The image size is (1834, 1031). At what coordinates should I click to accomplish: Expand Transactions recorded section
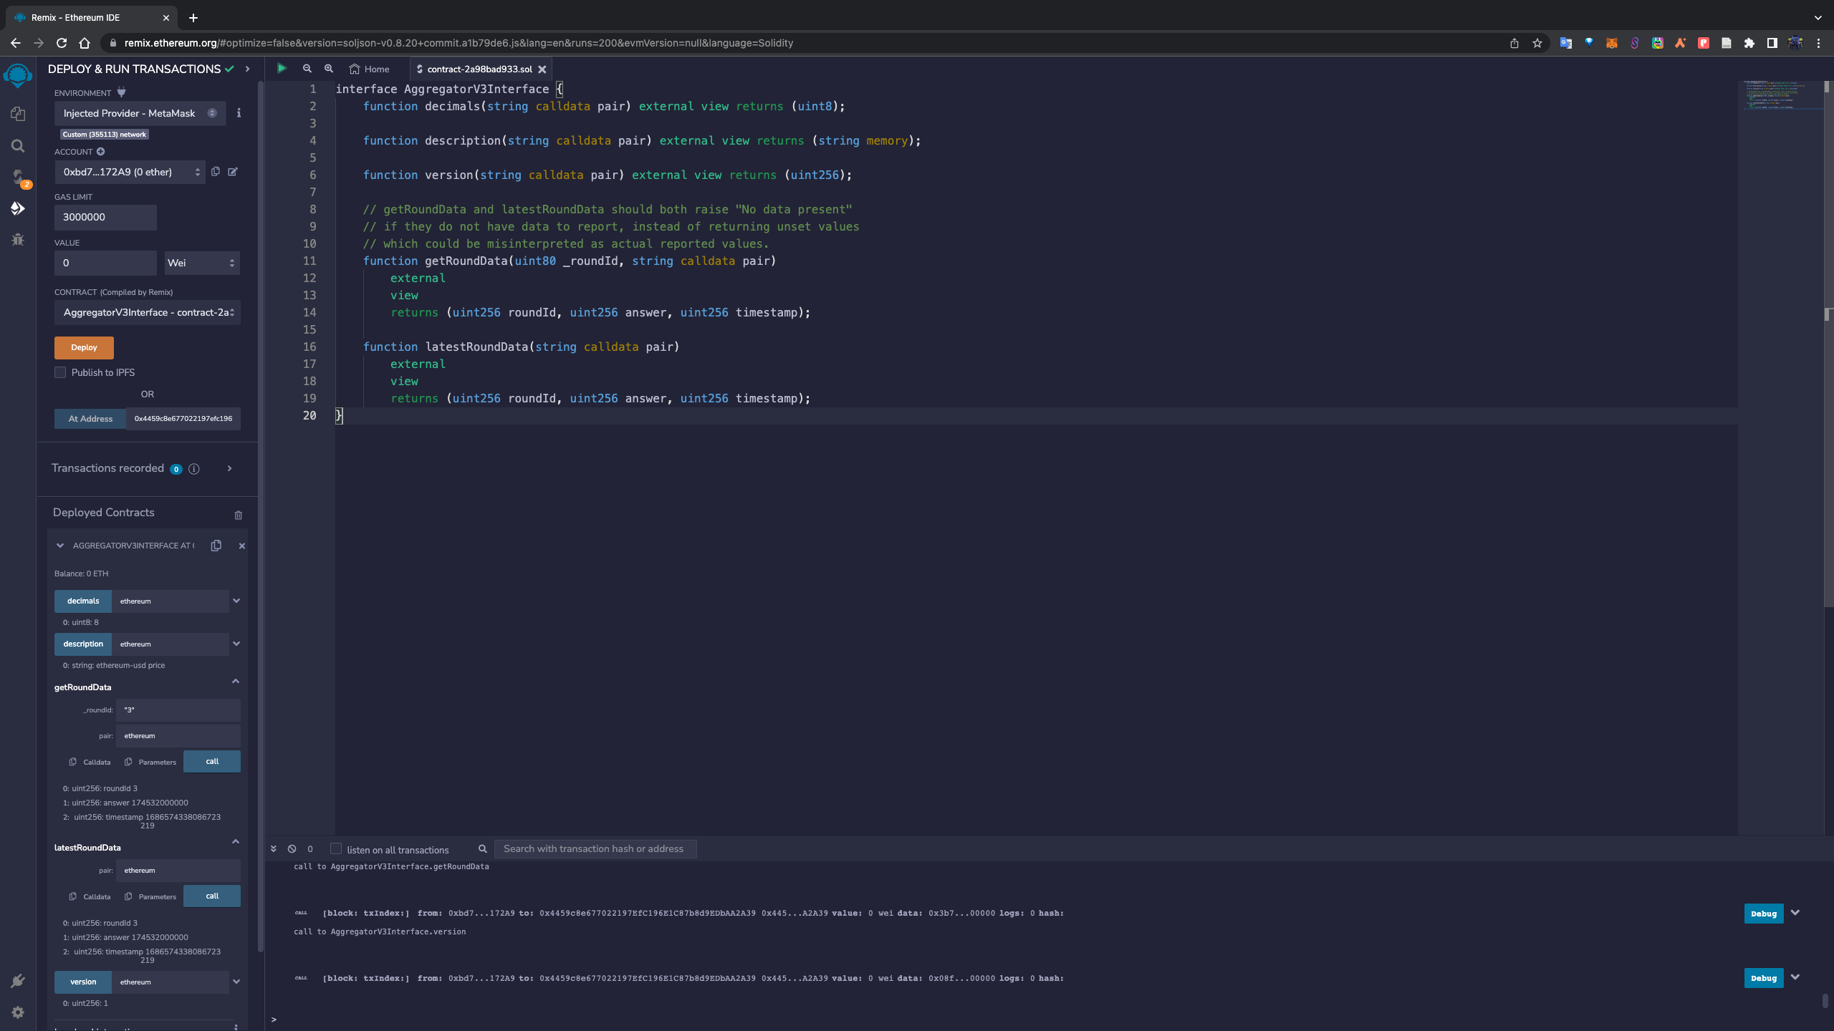point(229,468)
